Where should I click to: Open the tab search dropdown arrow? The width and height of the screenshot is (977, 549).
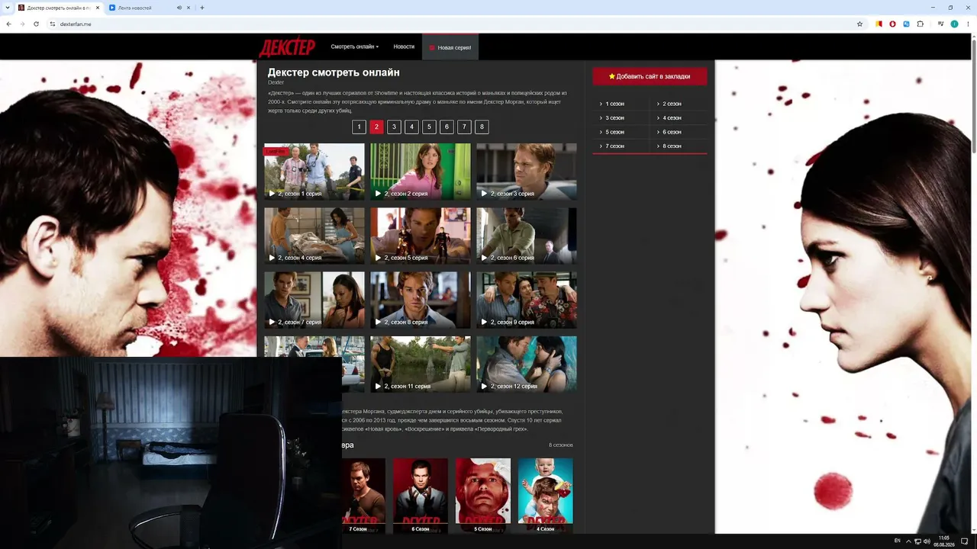click(7, 8)
